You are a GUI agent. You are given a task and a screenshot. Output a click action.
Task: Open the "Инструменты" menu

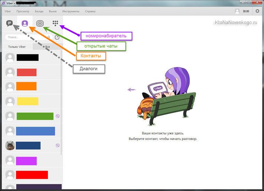coord(71,11)
